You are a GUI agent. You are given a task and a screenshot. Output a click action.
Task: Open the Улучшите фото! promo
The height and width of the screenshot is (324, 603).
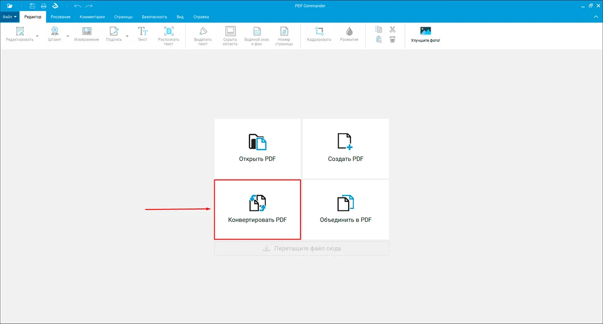[x=426, y=35]
